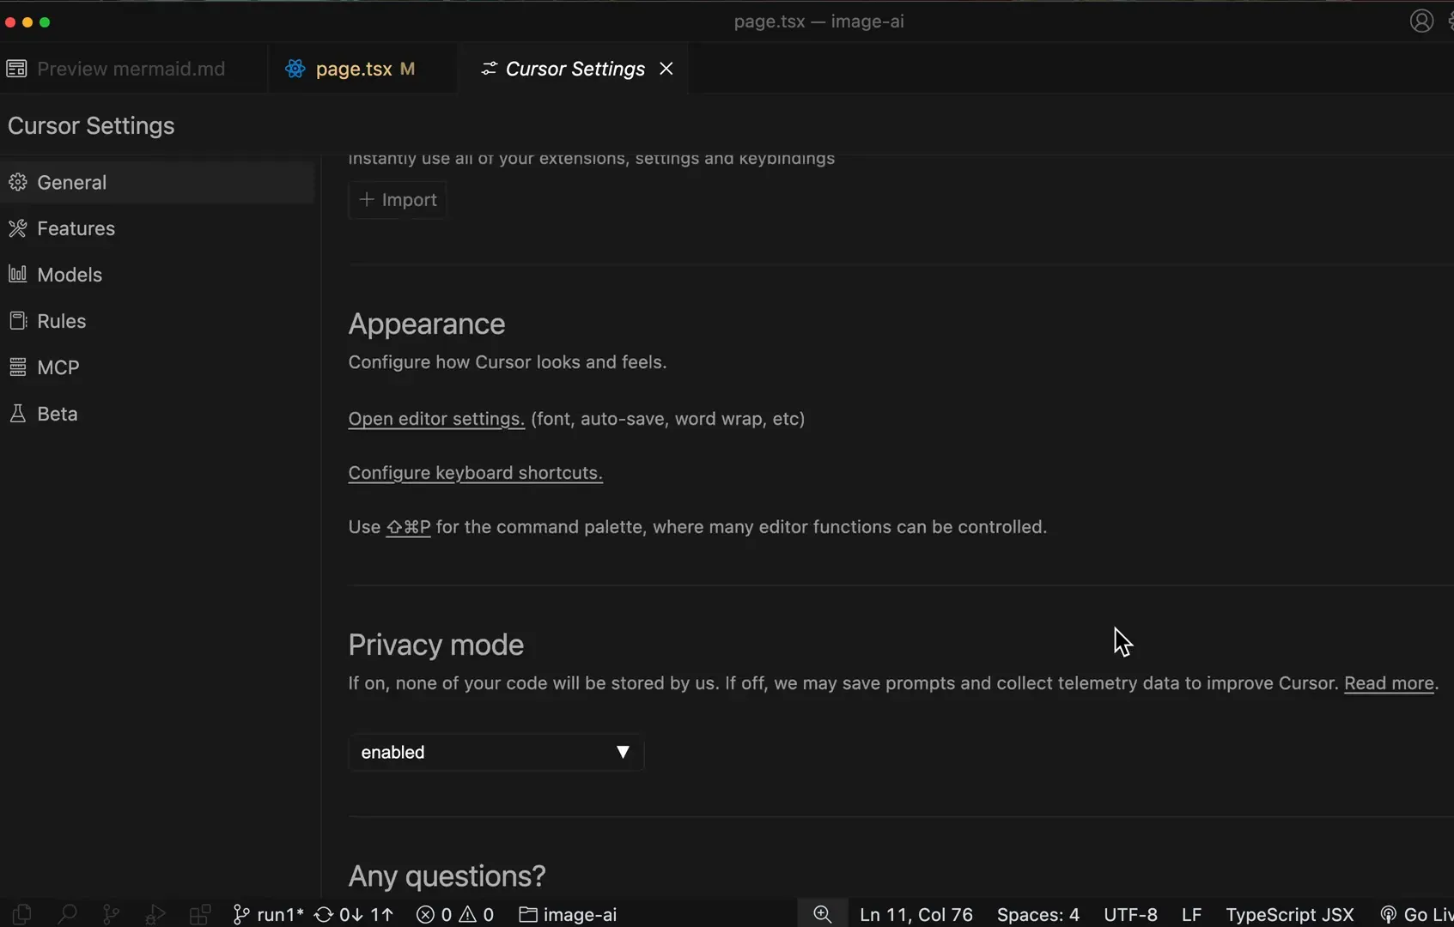Click Ln 11, Col 76 cursor position

point(916,915)
